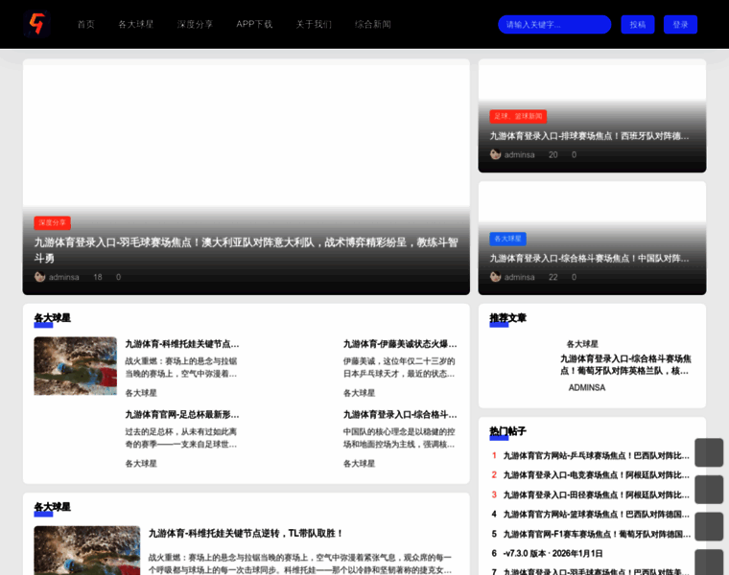The image size is (729, 575).
Task: Click the adminsa avatar on the 排球 card
Action: click(495, 154)
